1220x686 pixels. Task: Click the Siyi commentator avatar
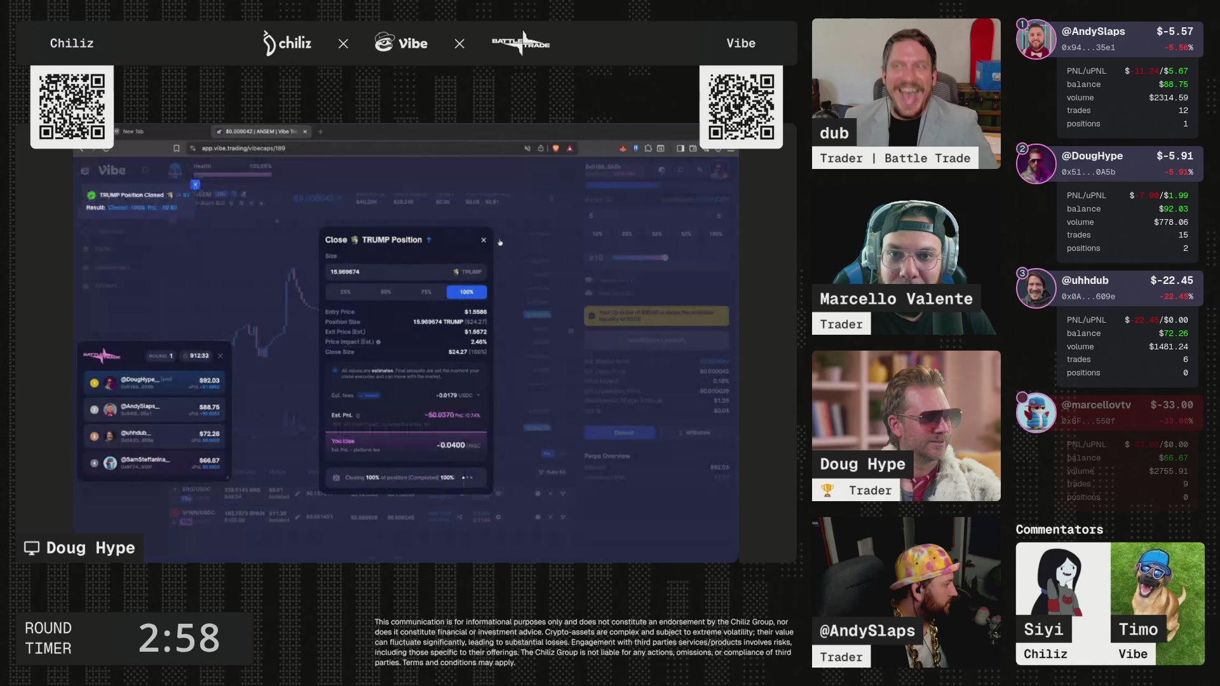tap(1063, 603)
